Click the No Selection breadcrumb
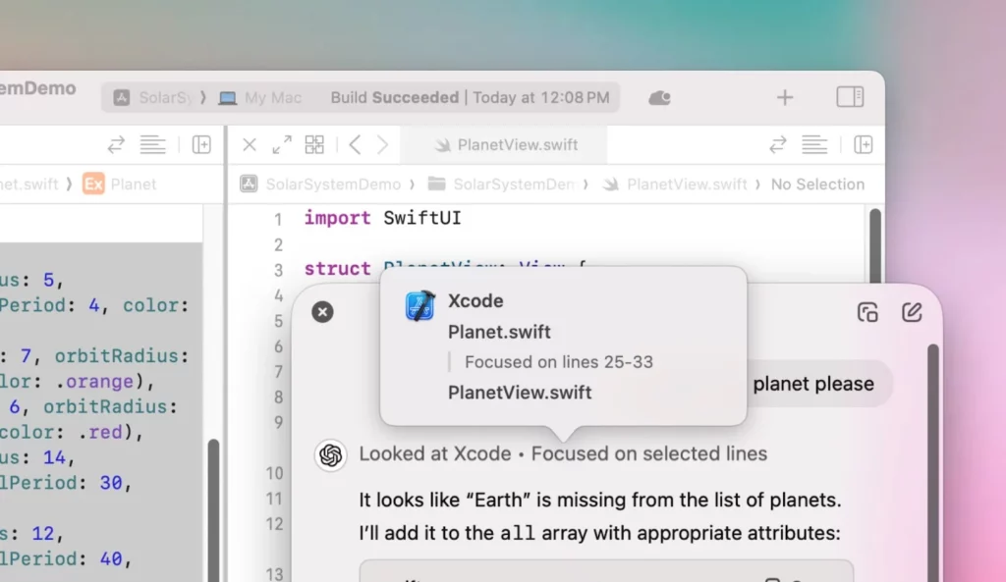This screenshot has width=1006, height=582. pos(817,185)
